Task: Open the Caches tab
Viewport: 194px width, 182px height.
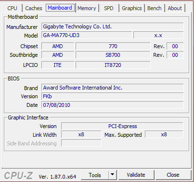Action: tap(34, 8)
